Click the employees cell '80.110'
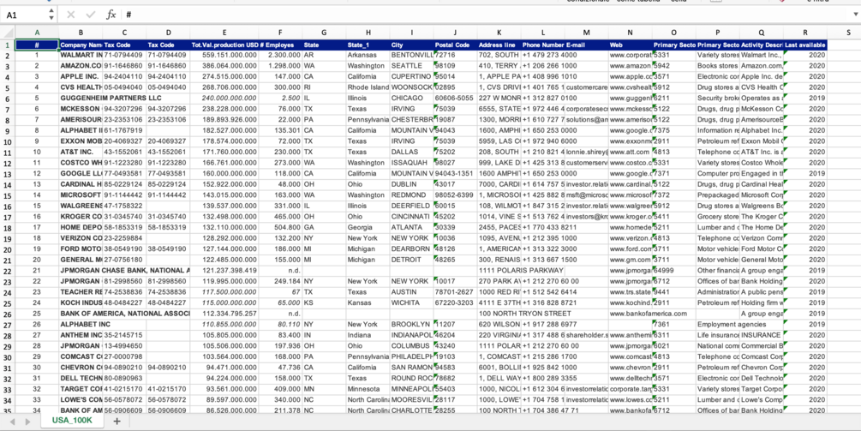The image size is (861, 431). point(280,325)
